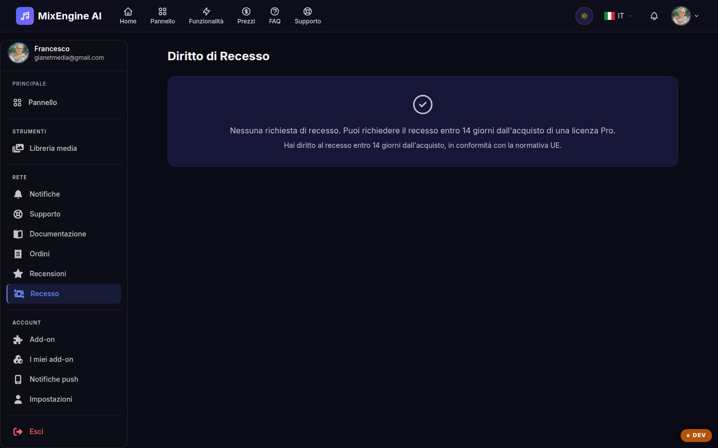718x448 pixels.
Task: Select the active Recesso sidebar item
Action: (64, 294)
